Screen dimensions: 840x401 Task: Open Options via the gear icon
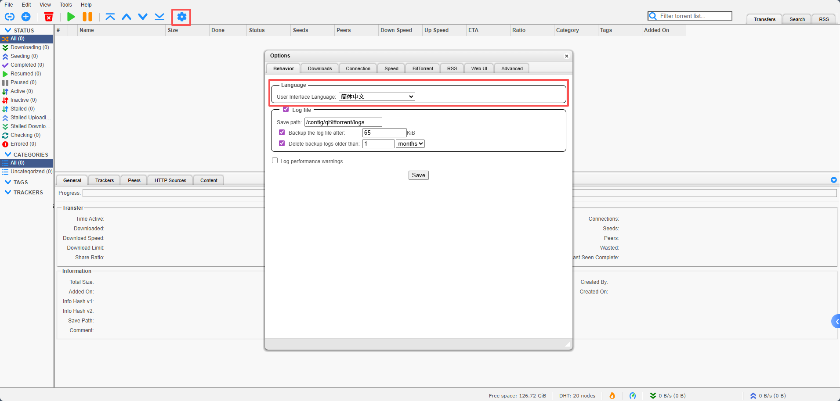pyautogui.click(x=181, y=17)
